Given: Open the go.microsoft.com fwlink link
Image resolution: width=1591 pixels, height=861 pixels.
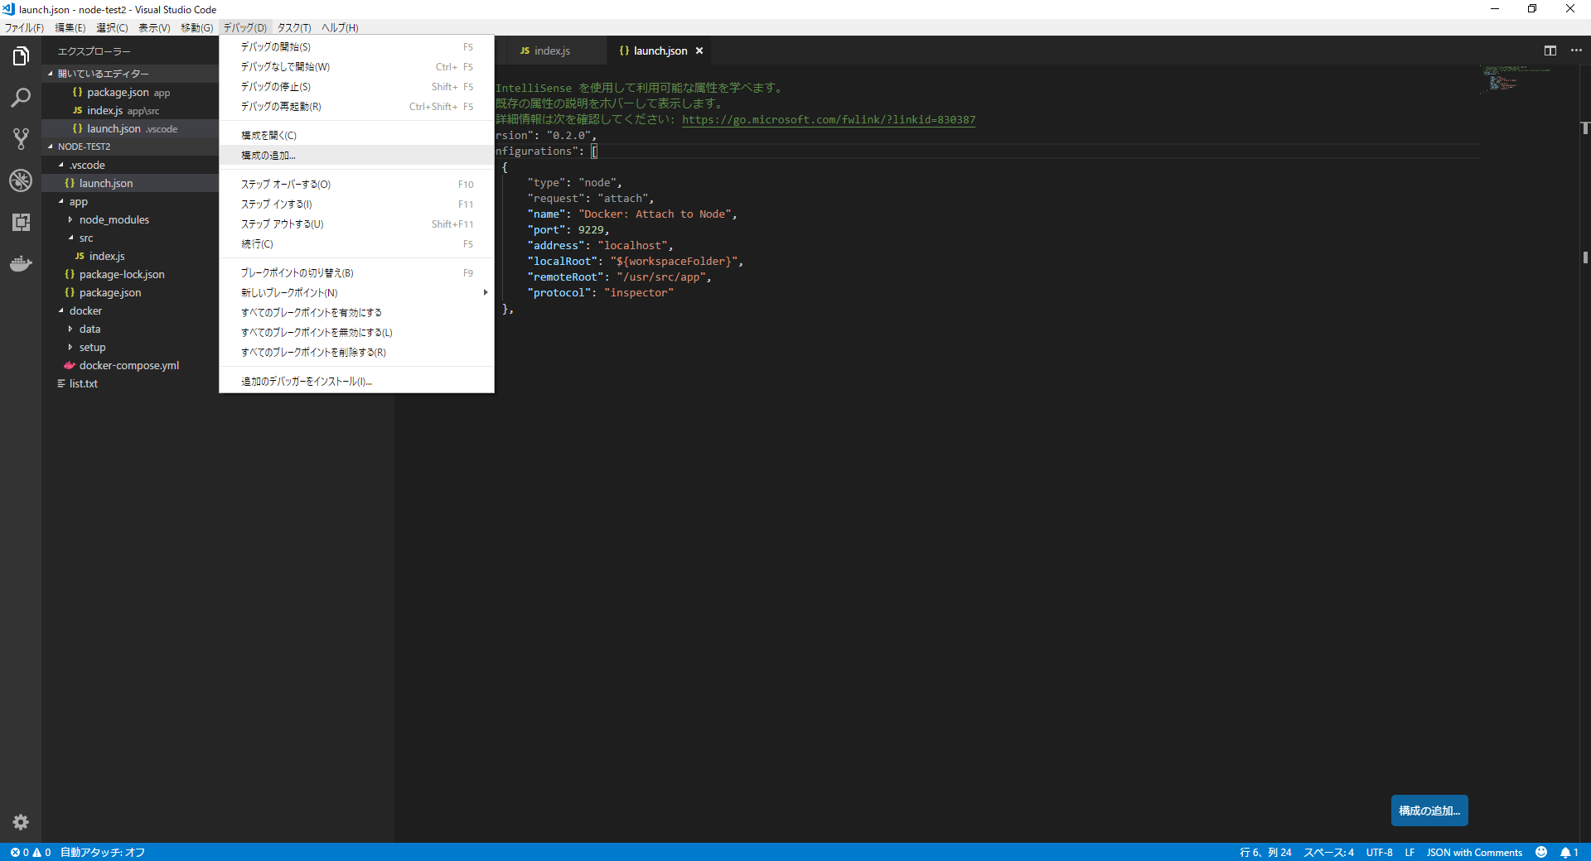Looking at the screenshot, I should [x=828, y=119].
